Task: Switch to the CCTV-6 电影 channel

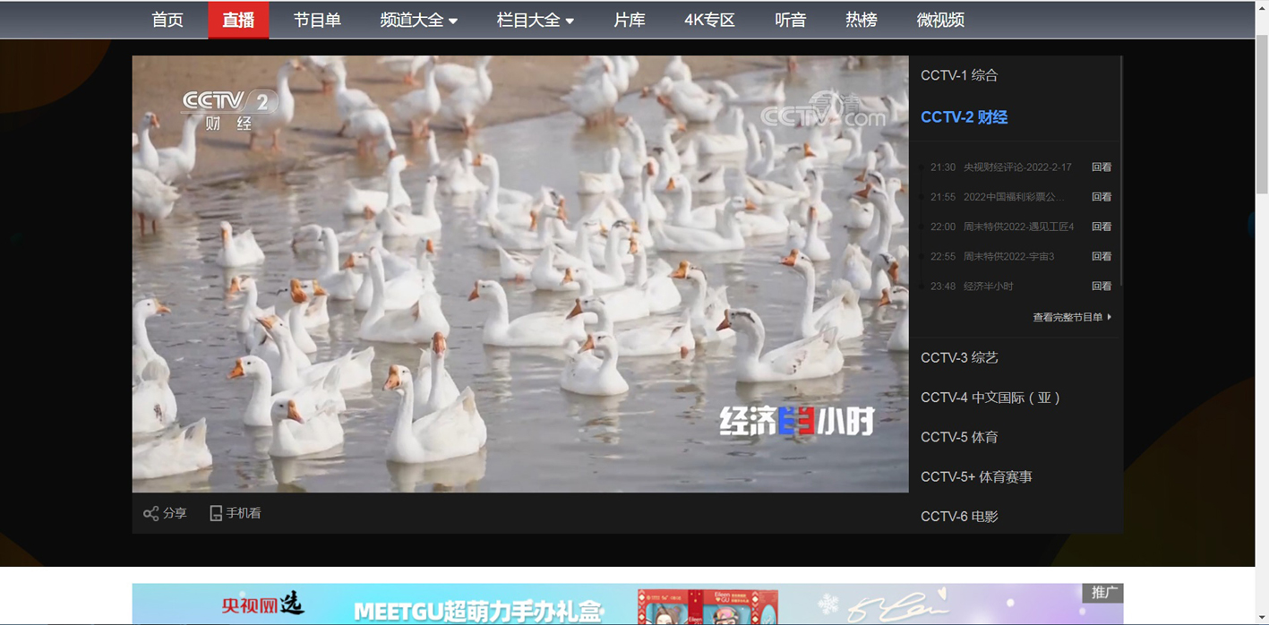Action: click(x=959, y=517)
